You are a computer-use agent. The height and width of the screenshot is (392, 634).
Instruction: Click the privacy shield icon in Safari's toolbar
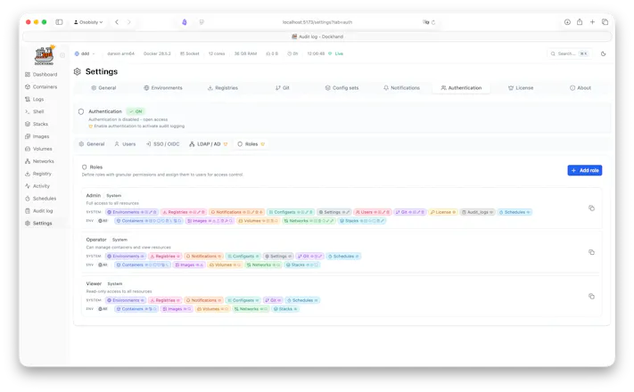pyautogui.click(x=202, y=22)
